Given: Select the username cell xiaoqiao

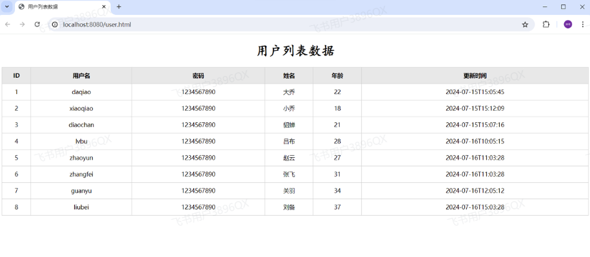Looking at the screenshot, I should click(x=81, y=109).
